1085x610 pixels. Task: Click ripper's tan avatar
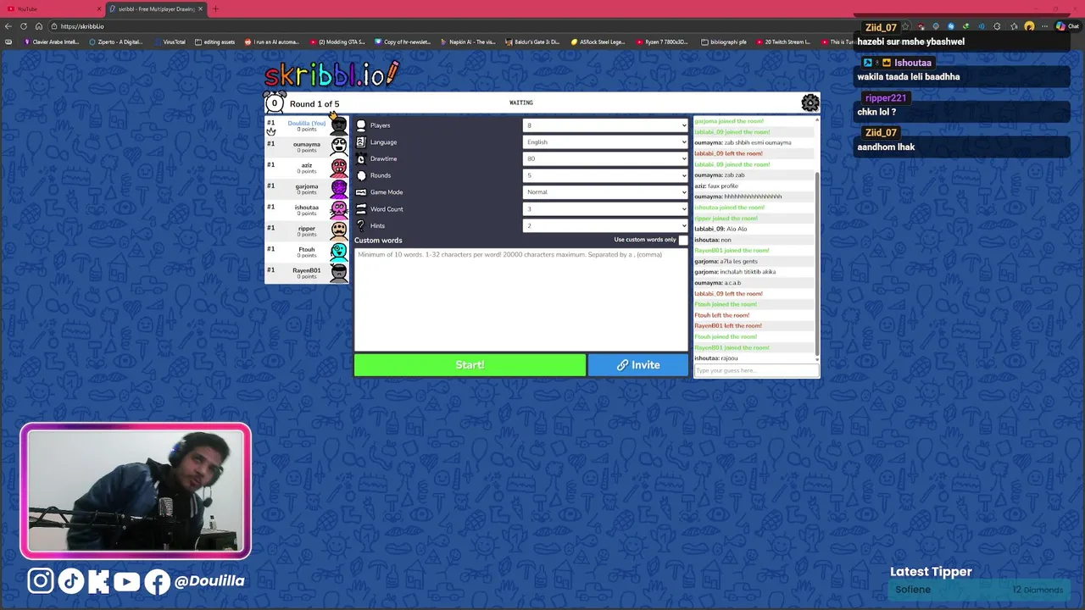pyautogui.click(x=338, y=230)
